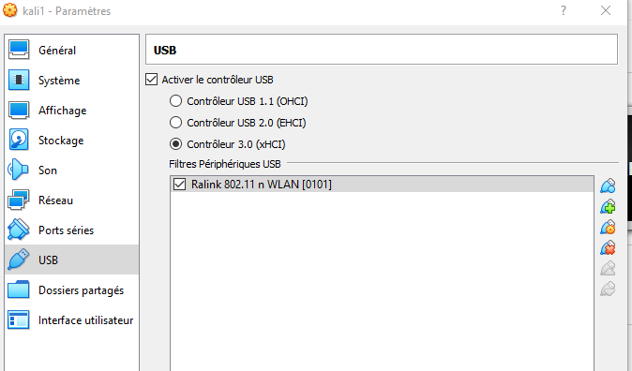Open Stockage settings category
The image size is (632, 371).
tap(72, 141)
